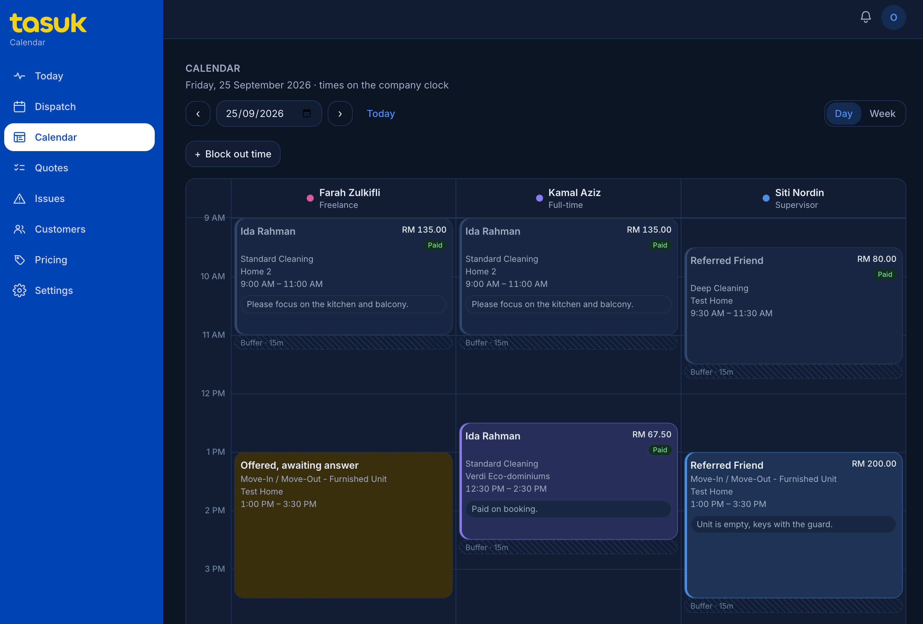Go to next day with right chevron
This screenshot has width=923, height=624.
(340, 114)
